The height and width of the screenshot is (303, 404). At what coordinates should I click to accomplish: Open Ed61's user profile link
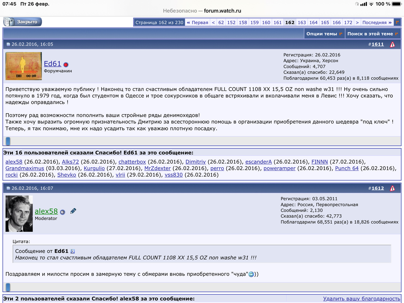[x=52, y=64]
